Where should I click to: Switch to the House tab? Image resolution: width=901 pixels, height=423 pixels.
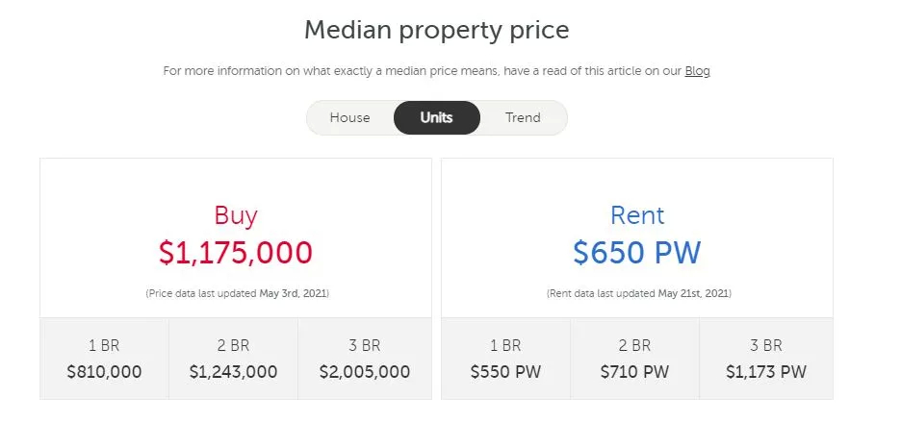coord(350,117)
